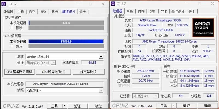Open the 参照 <请选择> processor dropdown

point(101,90)
